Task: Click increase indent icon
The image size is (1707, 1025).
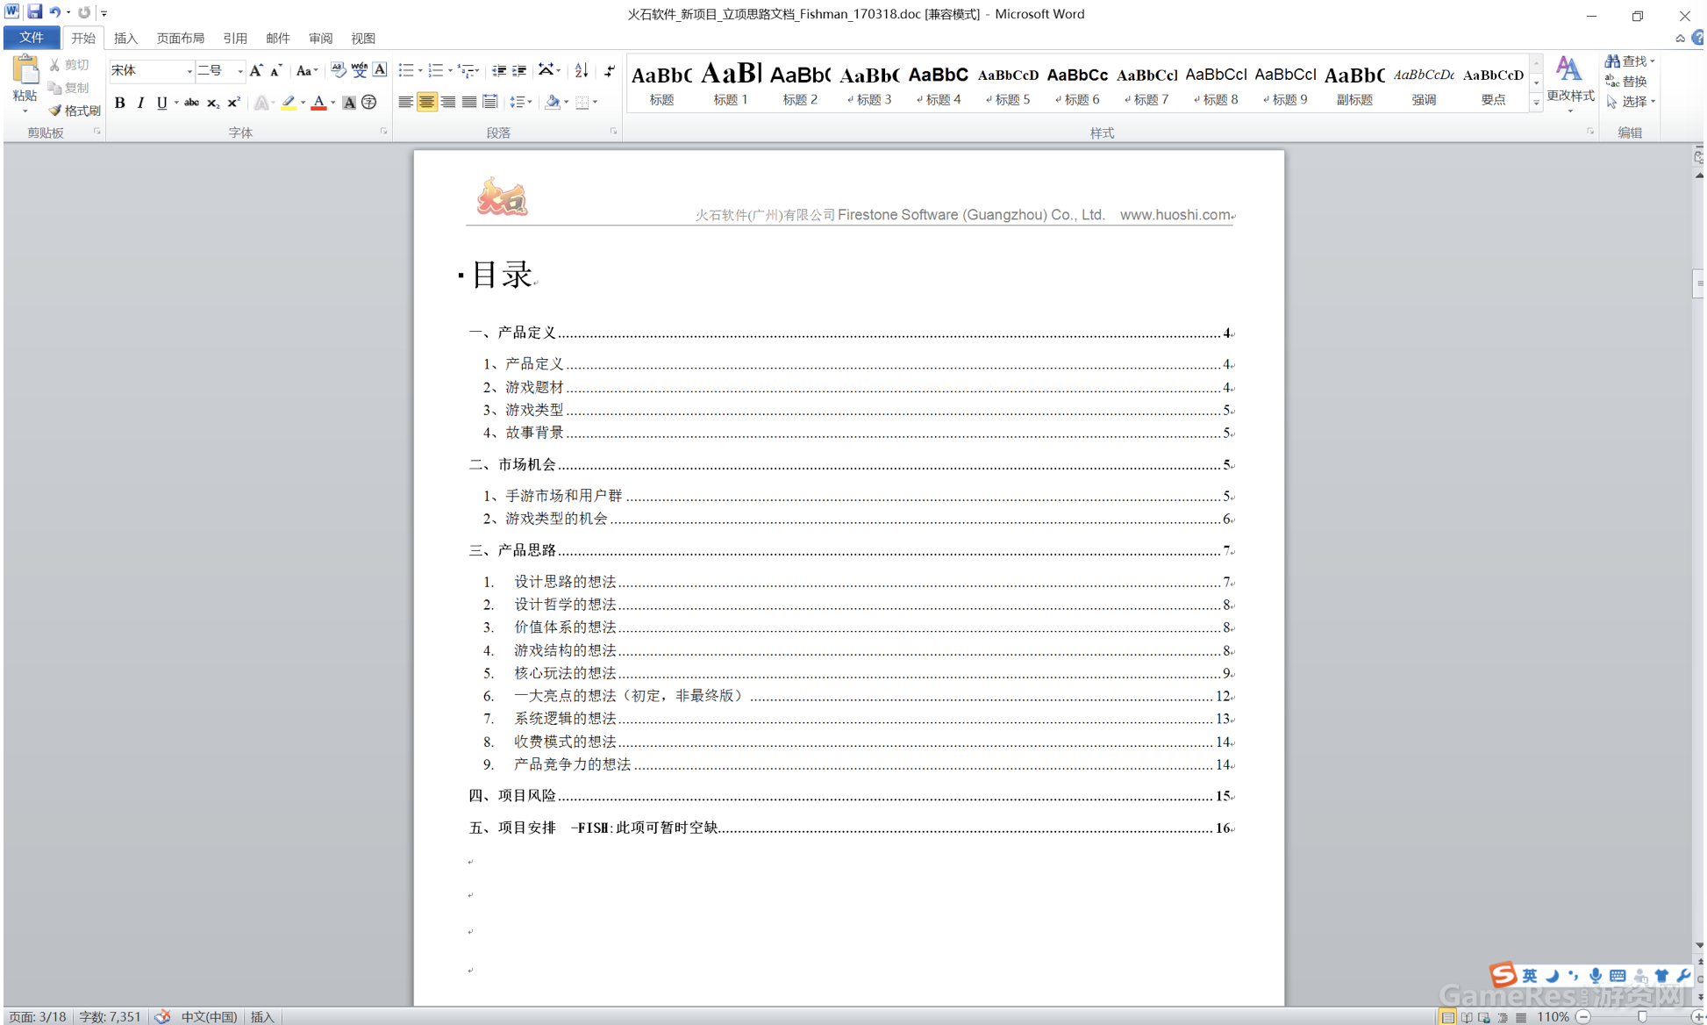Action: [x=519, y=70]
